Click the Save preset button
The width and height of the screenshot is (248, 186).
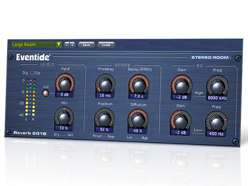[x=86, y=45]
